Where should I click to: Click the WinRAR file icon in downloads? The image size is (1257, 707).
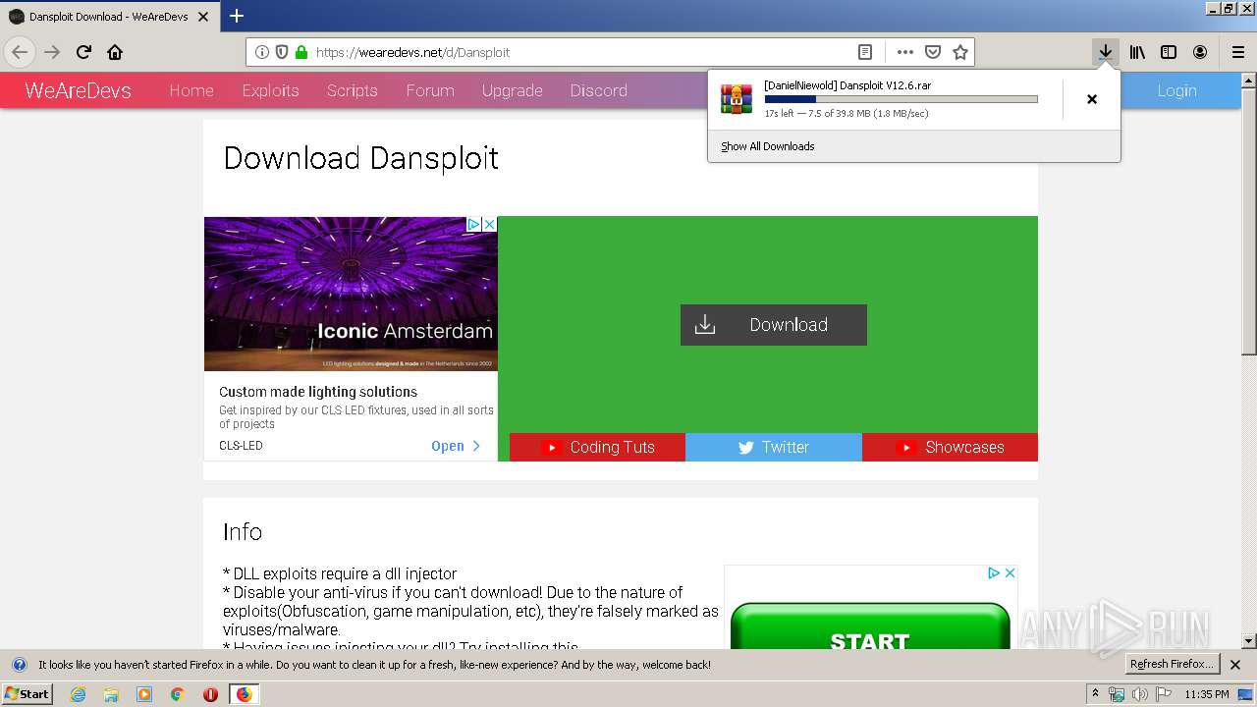737,99
